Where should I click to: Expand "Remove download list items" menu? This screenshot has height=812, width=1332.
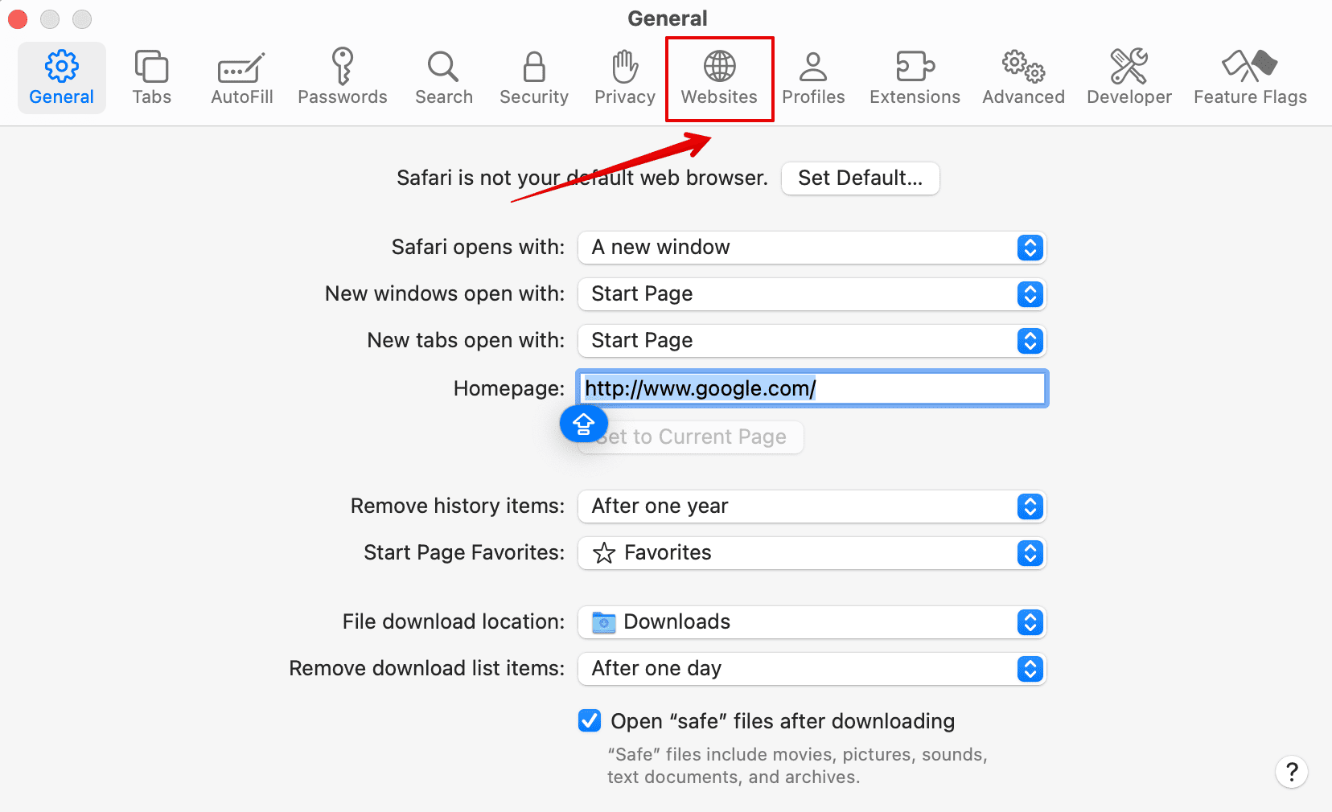pos(811,669)
